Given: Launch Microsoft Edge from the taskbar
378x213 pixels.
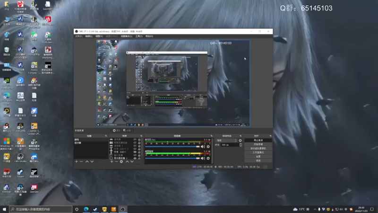Looking at the screenshot, I should 86,209.
